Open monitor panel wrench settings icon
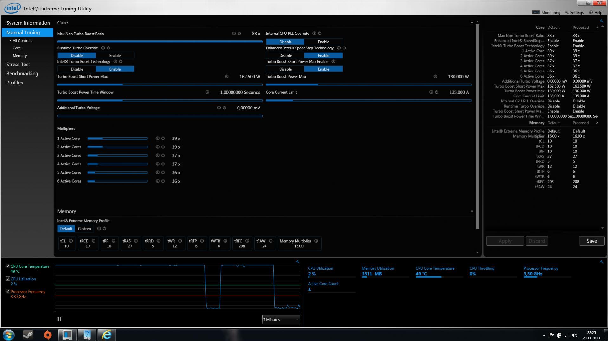This screenshot has width=608, height=341. tap(602, 262)
